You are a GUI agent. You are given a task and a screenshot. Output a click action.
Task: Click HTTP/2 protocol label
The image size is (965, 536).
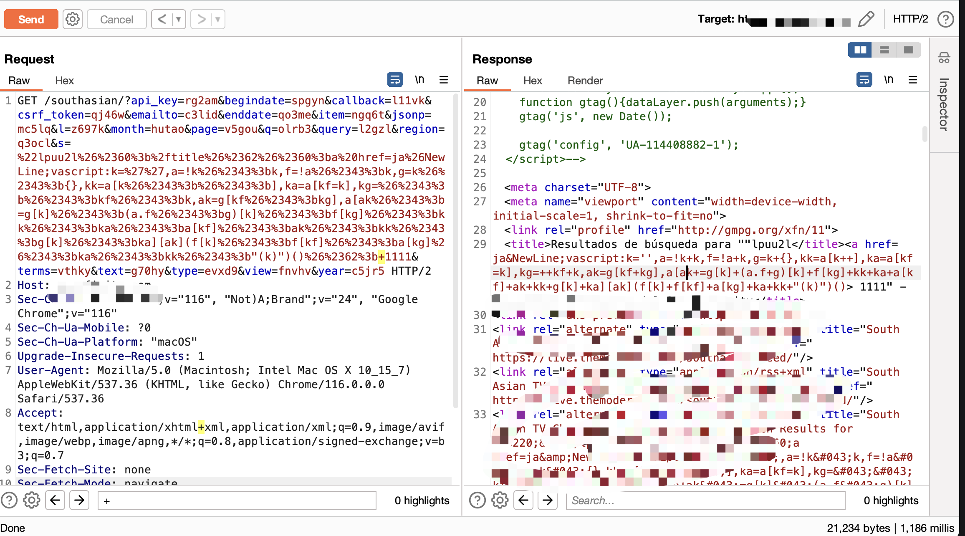(x=910, y=19)
